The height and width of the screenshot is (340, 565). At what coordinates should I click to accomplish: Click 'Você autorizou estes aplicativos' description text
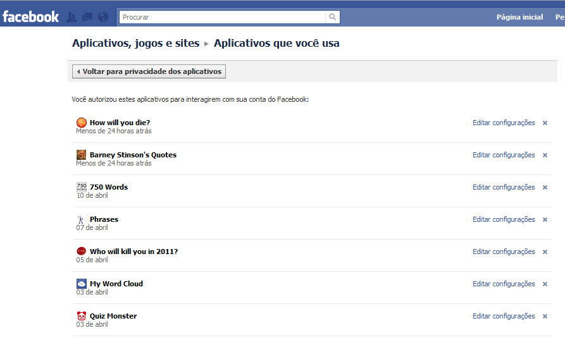tap(190, 99)
